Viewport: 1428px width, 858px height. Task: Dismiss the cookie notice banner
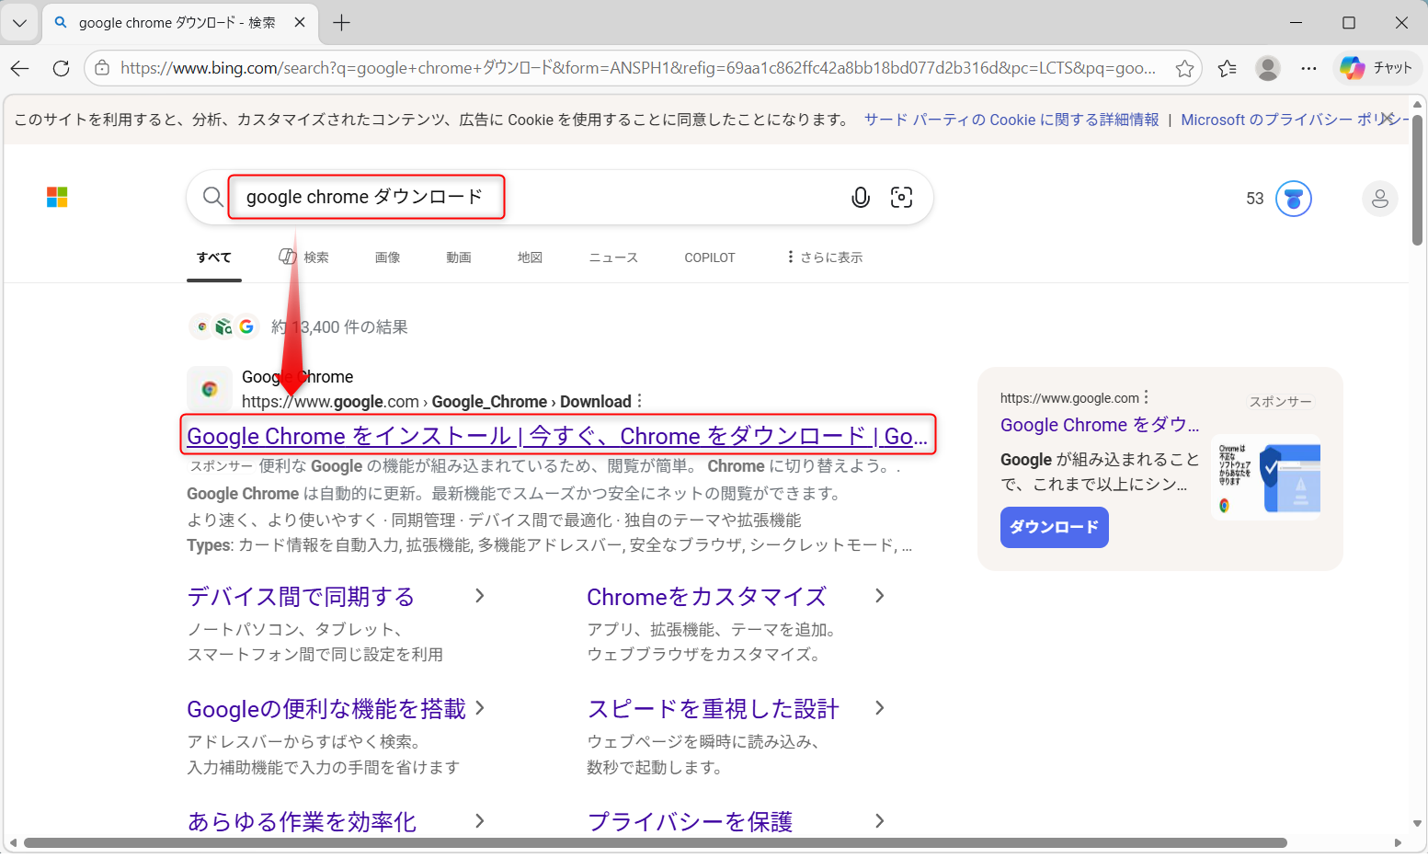(1388, 119)
